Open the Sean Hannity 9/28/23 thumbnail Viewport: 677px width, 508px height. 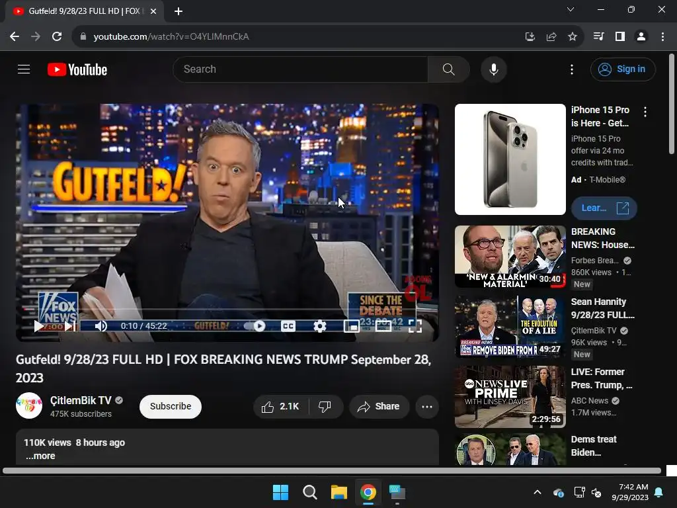pos(510,327)
